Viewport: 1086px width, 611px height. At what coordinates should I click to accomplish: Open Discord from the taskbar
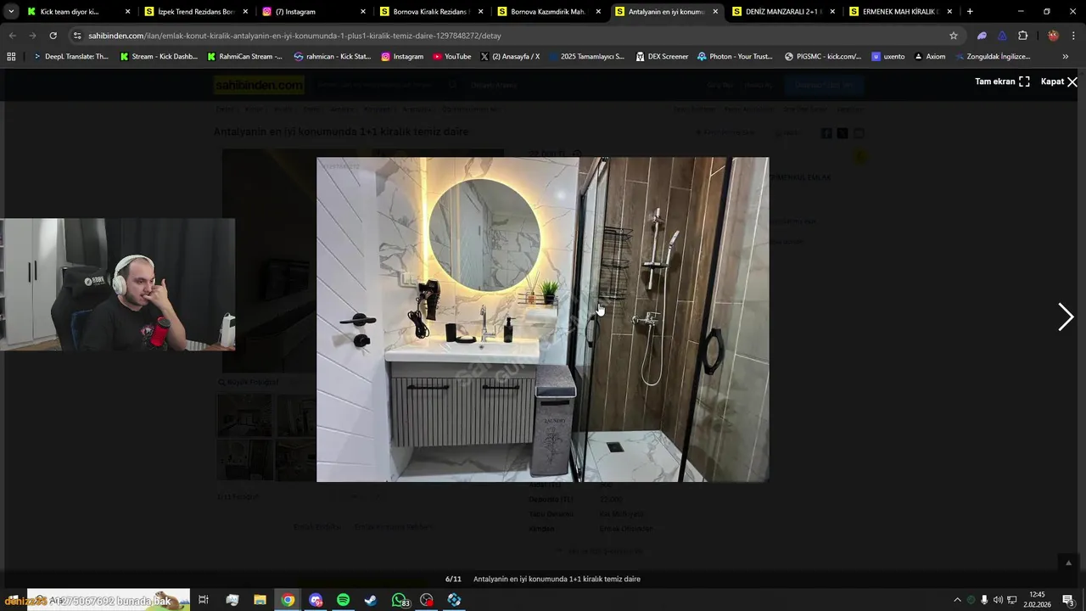click(x=316, y=600)
